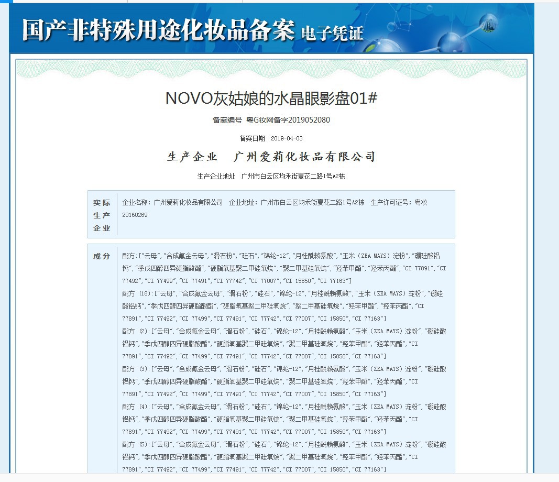This screenshot has height=482, width=559.
Task: Click the 配方 (3) ingredient entry
Action: click(x=284, y=381)
